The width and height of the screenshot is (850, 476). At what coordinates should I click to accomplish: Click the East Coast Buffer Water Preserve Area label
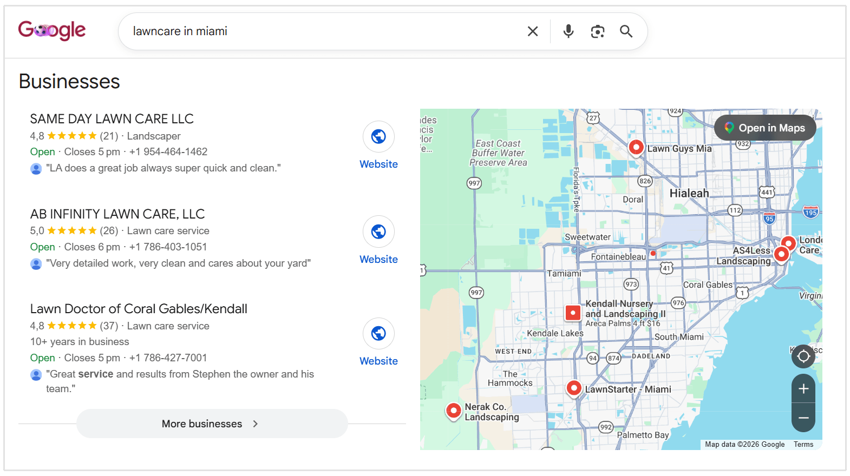[x=498, y=153]
